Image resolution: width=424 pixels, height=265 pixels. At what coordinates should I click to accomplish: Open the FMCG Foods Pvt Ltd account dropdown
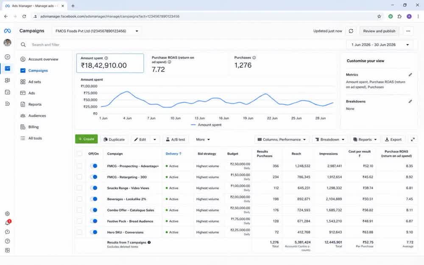[x=97, y=31]
